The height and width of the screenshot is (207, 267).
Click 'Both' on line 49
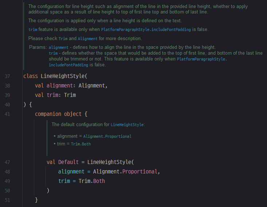[x=99, y=181]
